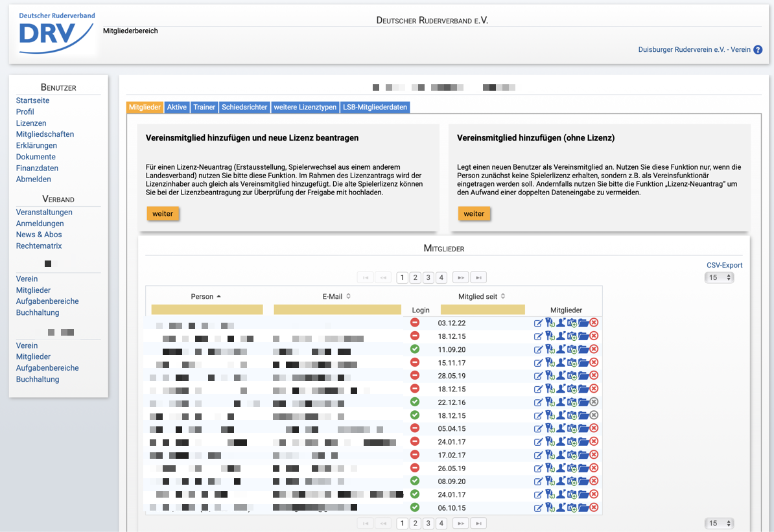Sort the table by E-Mail column
The width and height of the screenshot is (774, 532).
pos(336,296)
